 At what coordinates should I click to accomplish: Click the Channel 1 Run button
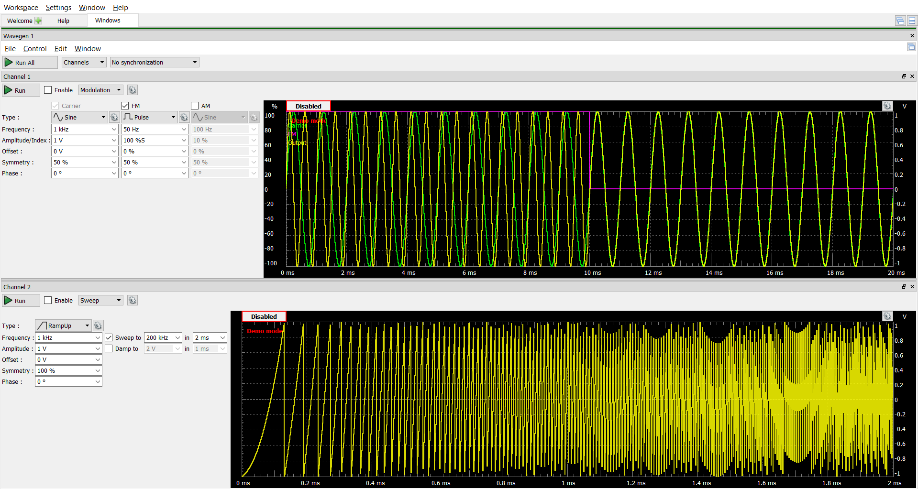point(21,90)
